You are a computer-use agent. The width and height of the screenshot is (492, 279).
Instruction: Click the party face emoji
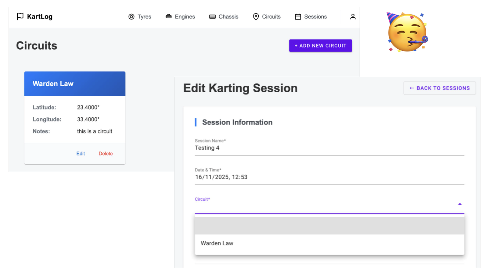(407, 32)
